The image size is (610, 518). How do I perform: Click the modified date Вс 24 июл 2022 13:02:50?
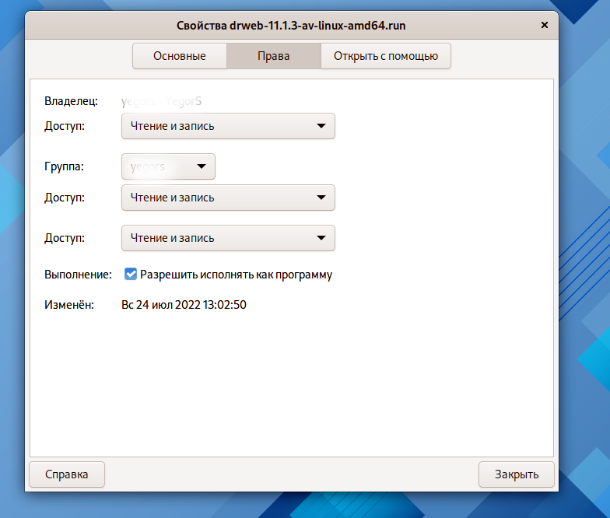(x=184, y=305)
